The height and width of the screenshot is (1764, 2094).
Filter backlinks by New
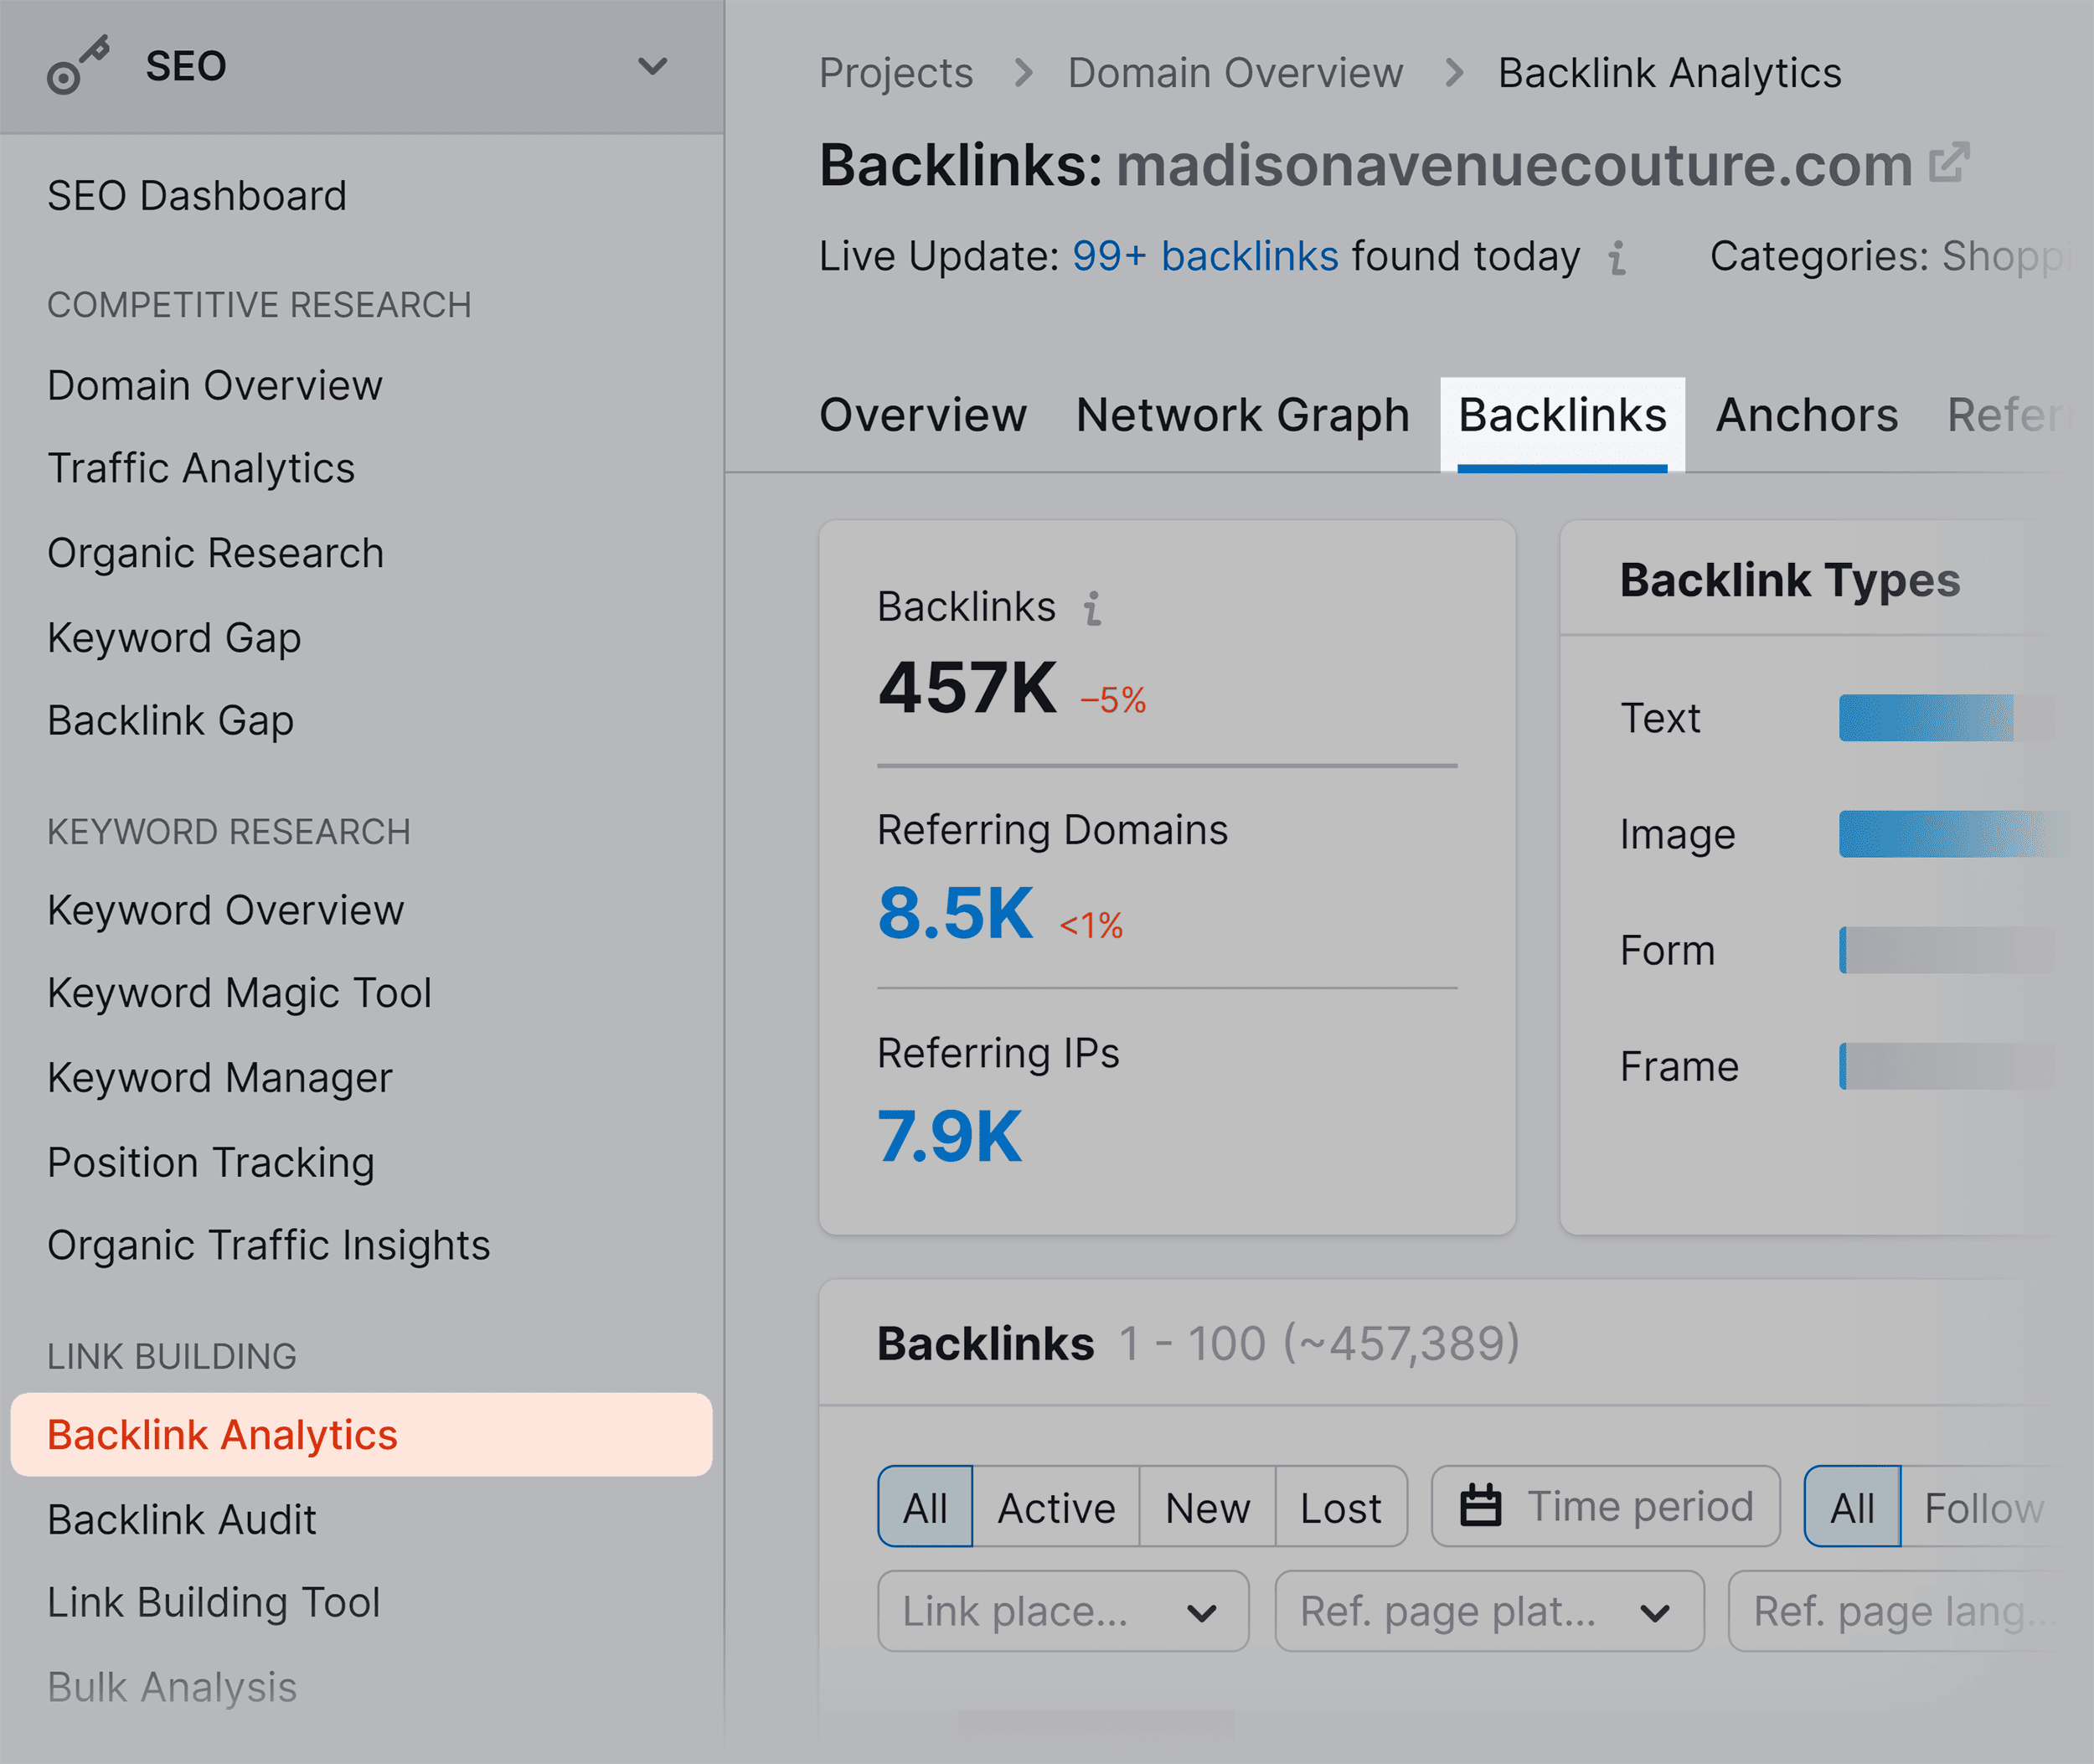click(1207, 1507)
